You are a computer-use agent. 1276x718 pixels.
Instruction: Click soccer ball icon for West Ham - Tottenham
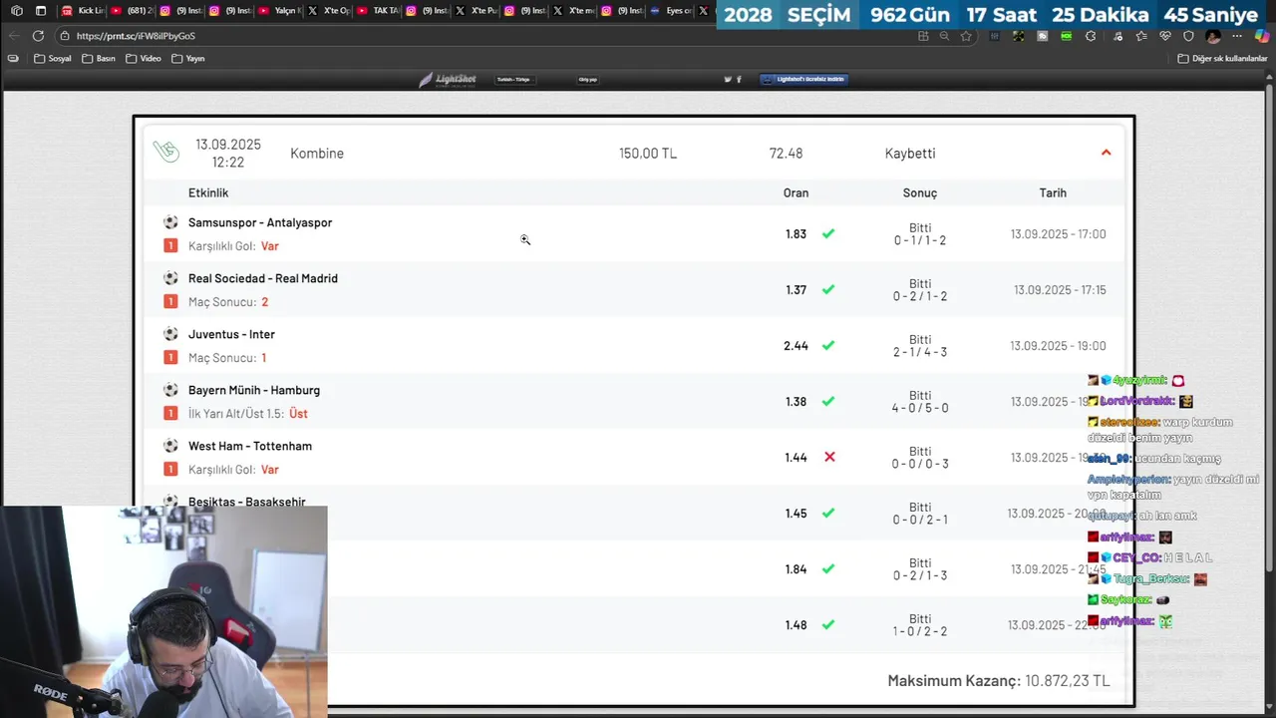coord(170,446)
